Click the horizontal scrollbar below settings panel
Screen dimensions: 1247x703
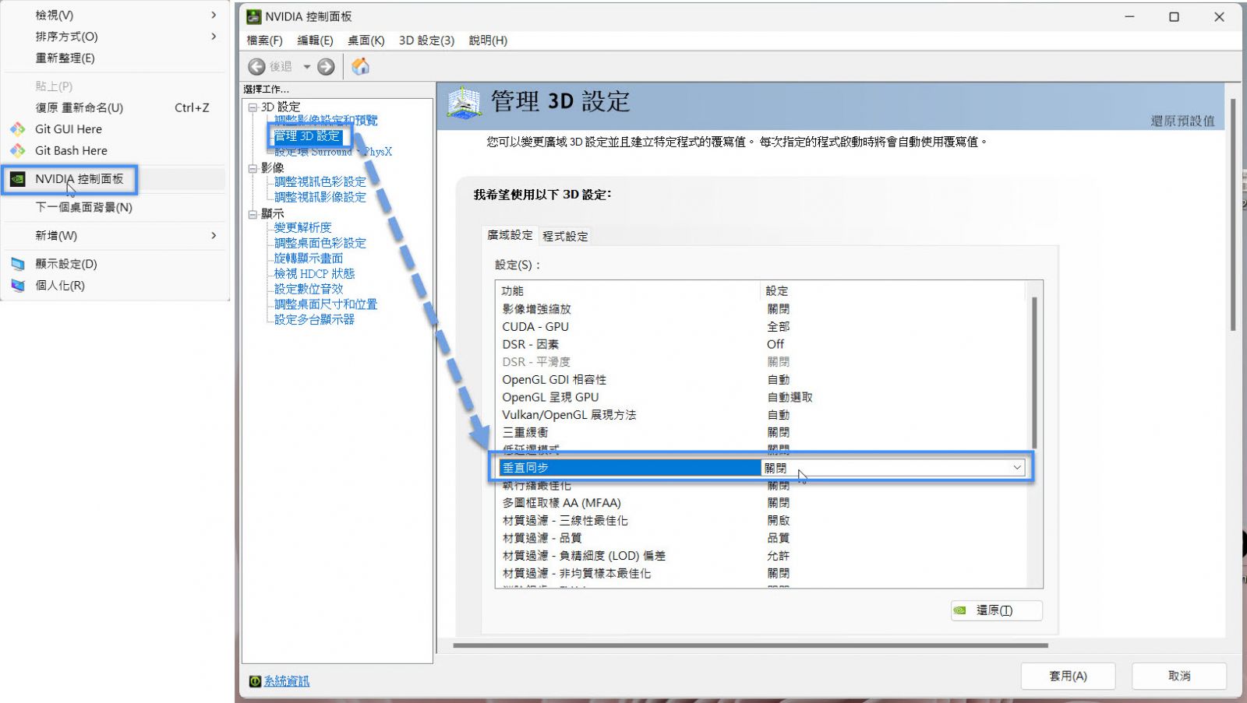point(750,645)
